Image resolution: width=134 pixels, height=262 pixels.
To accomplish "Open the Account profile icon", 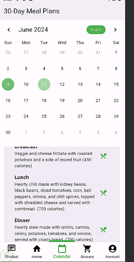I will click(x=113, y=249).
